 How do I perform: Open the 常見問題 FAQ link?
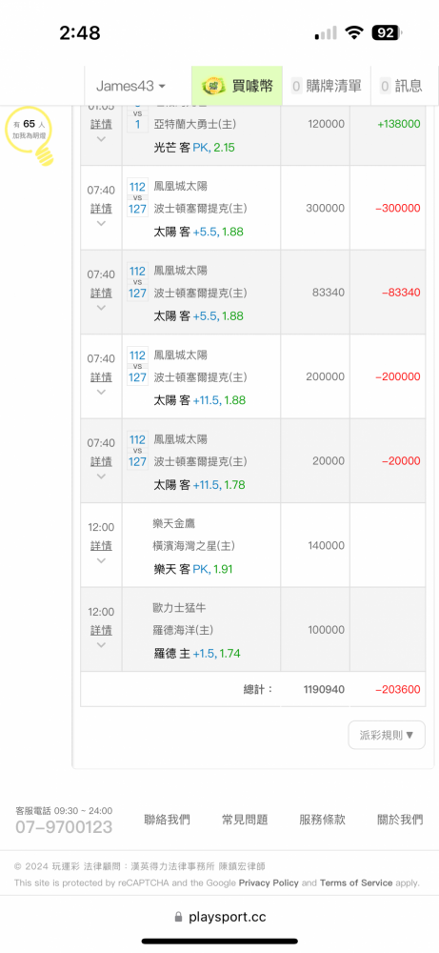coord(245,820)
